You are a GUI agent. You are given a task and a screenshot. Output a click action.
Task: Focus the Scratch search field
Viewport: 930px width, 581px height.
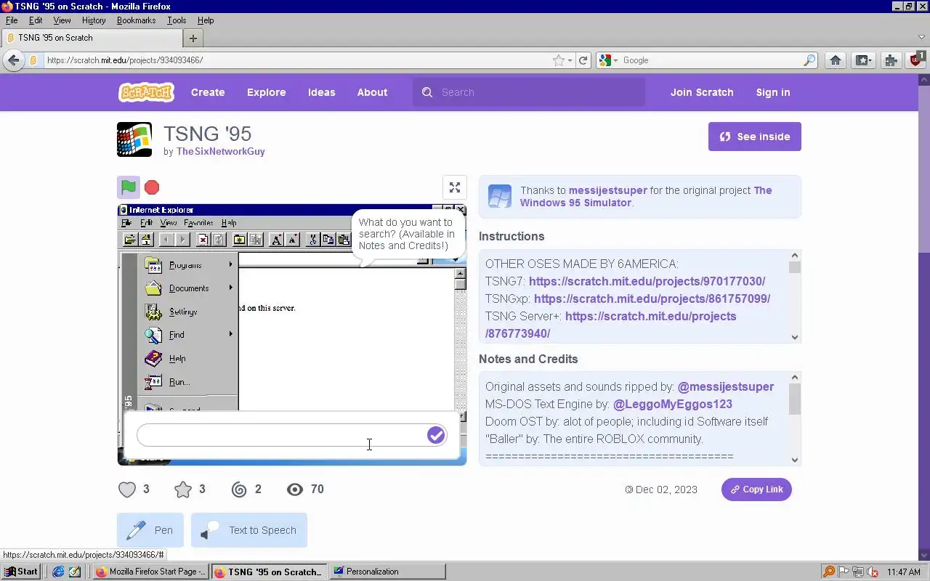click(529, 92)
